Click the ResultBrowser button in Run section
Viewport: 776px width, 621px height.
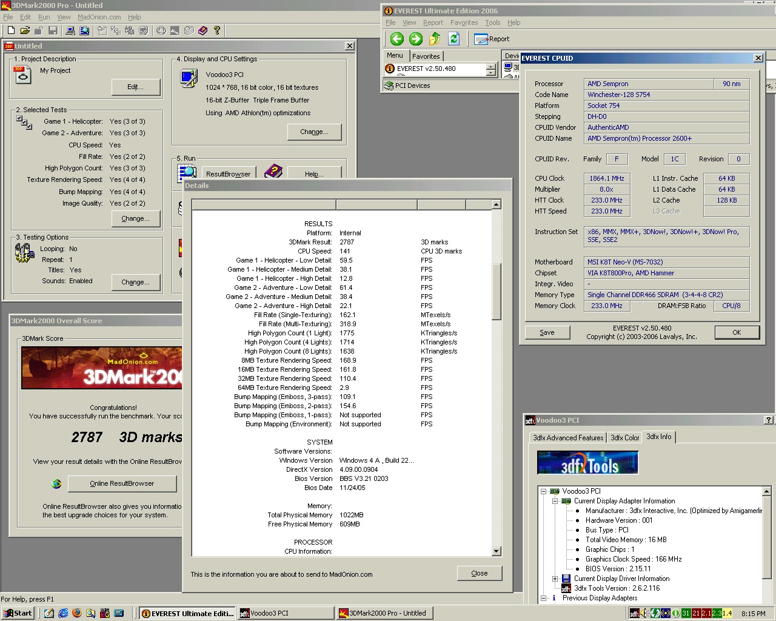[x=228, y=173]
